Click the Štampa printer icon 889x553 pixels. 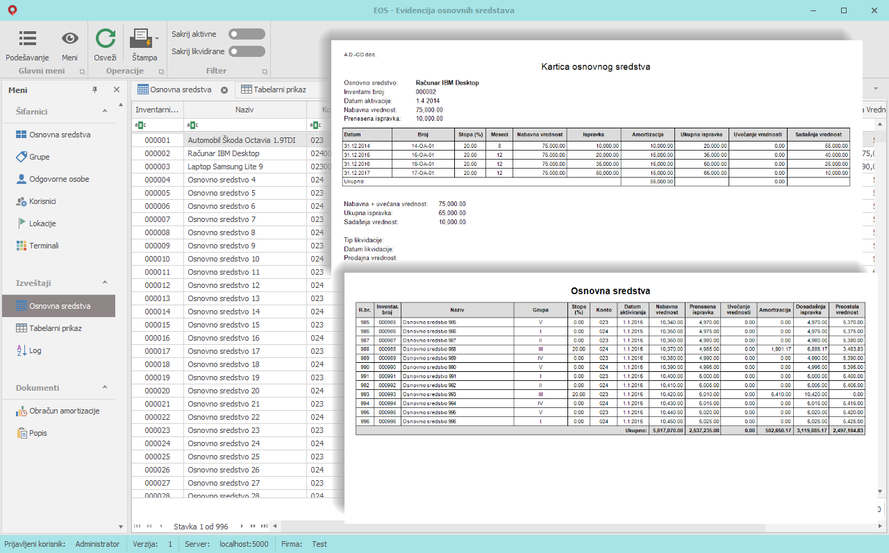click(141, 38)
